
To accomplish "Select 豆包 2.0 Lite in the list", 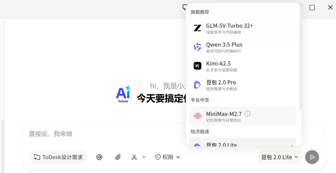I will click(x=242, y=142).
